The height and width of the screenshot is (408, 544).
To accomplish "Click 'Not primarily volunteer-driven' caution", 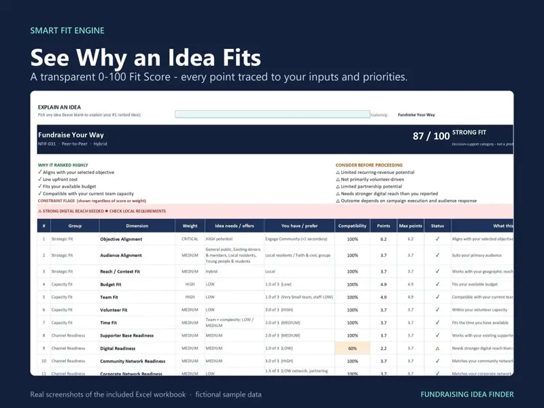I will [x=370, y=180].
